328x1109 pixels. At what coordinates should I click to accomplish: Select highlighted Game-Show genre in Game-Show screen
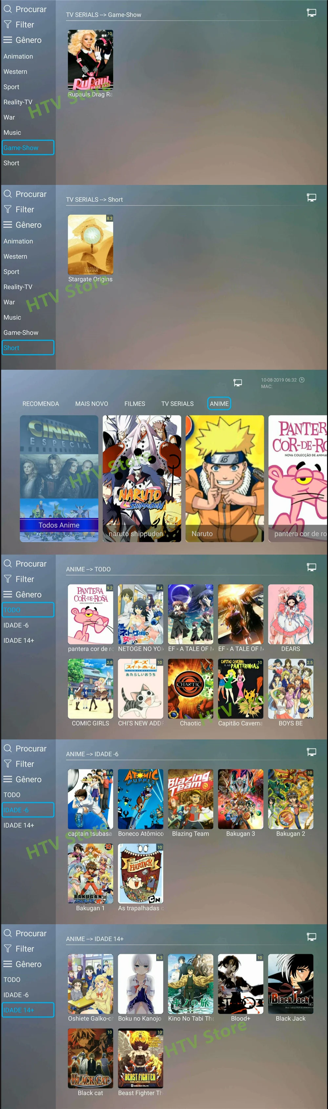(28, 148)
